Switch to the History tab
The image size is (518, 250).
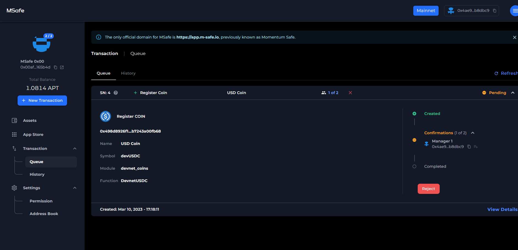tap(128, 73)
